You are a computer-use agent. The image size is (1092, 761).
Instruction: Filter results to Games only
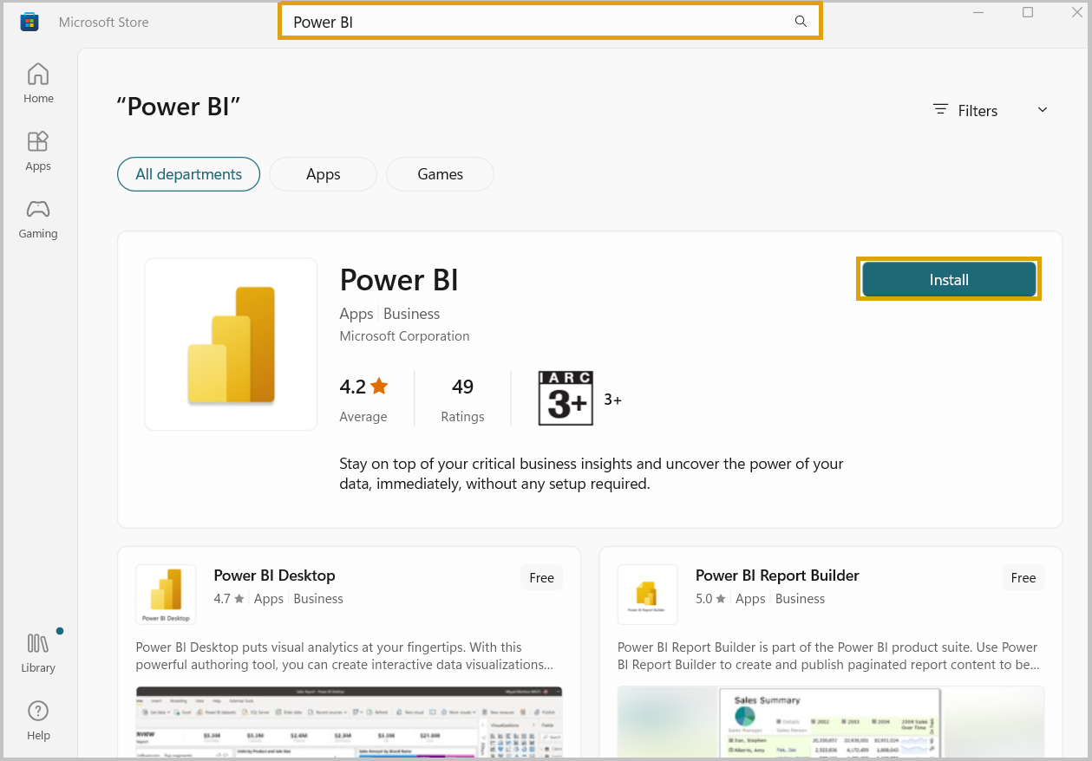(440, 173)
